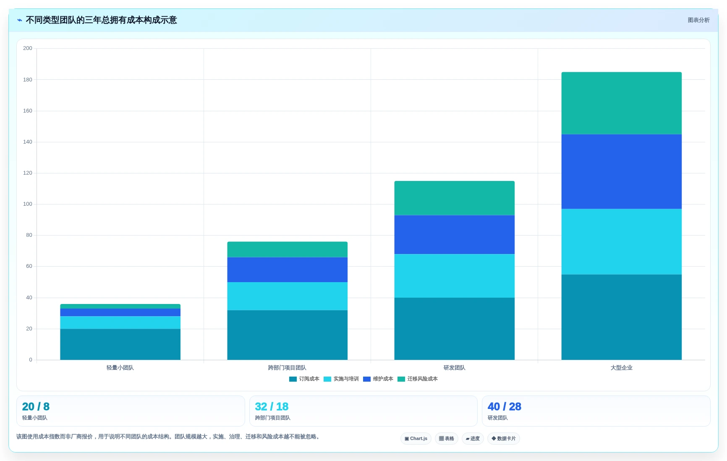Click the 维护成本 legend label
Image resolution: width=727 pixels, height=461 pixels.
383,379
